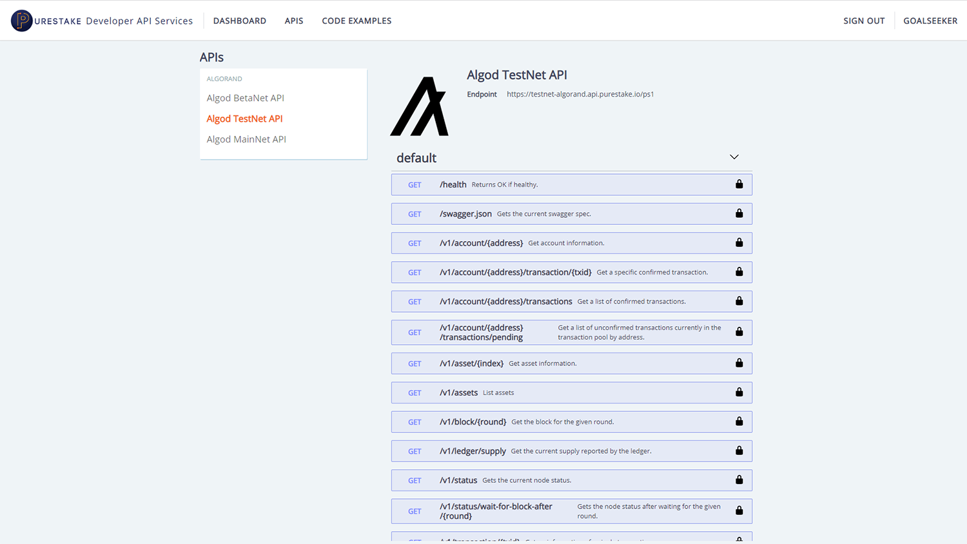Select Algod MainNet API in the sidebar
Viewport: 967px width, 544px height.
[x=246, y=139]
